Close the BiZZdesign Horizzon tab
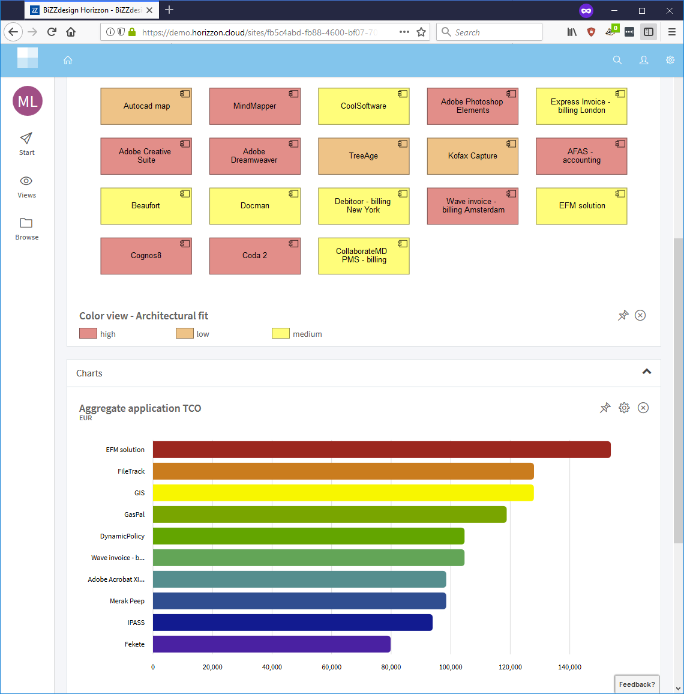This screenshot has height=694, width=684. (149, 10)
